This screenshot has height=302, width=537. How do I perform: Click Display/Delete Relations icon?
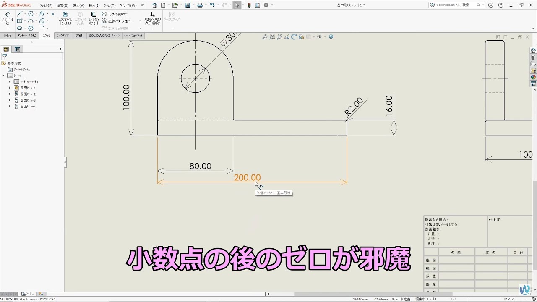(x=152, y=18)
